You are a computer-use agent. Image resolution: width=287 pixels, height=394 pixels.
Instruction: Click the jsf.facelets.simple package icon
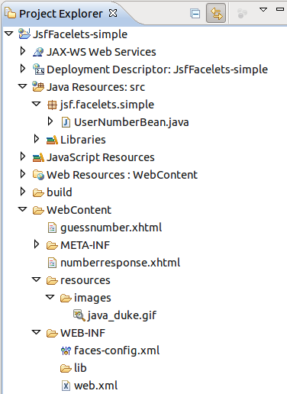(52, 105)
